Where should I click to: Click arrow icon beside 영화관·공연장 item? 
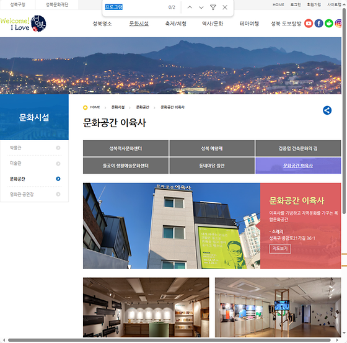58,194
